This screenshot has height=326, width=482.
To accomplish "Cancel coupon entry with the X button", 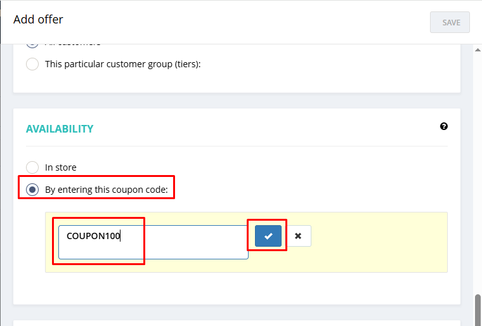I will (298, 236).
